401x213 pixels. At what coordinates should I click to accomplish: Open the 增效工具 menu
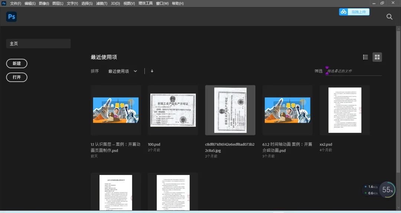[146, 3]
